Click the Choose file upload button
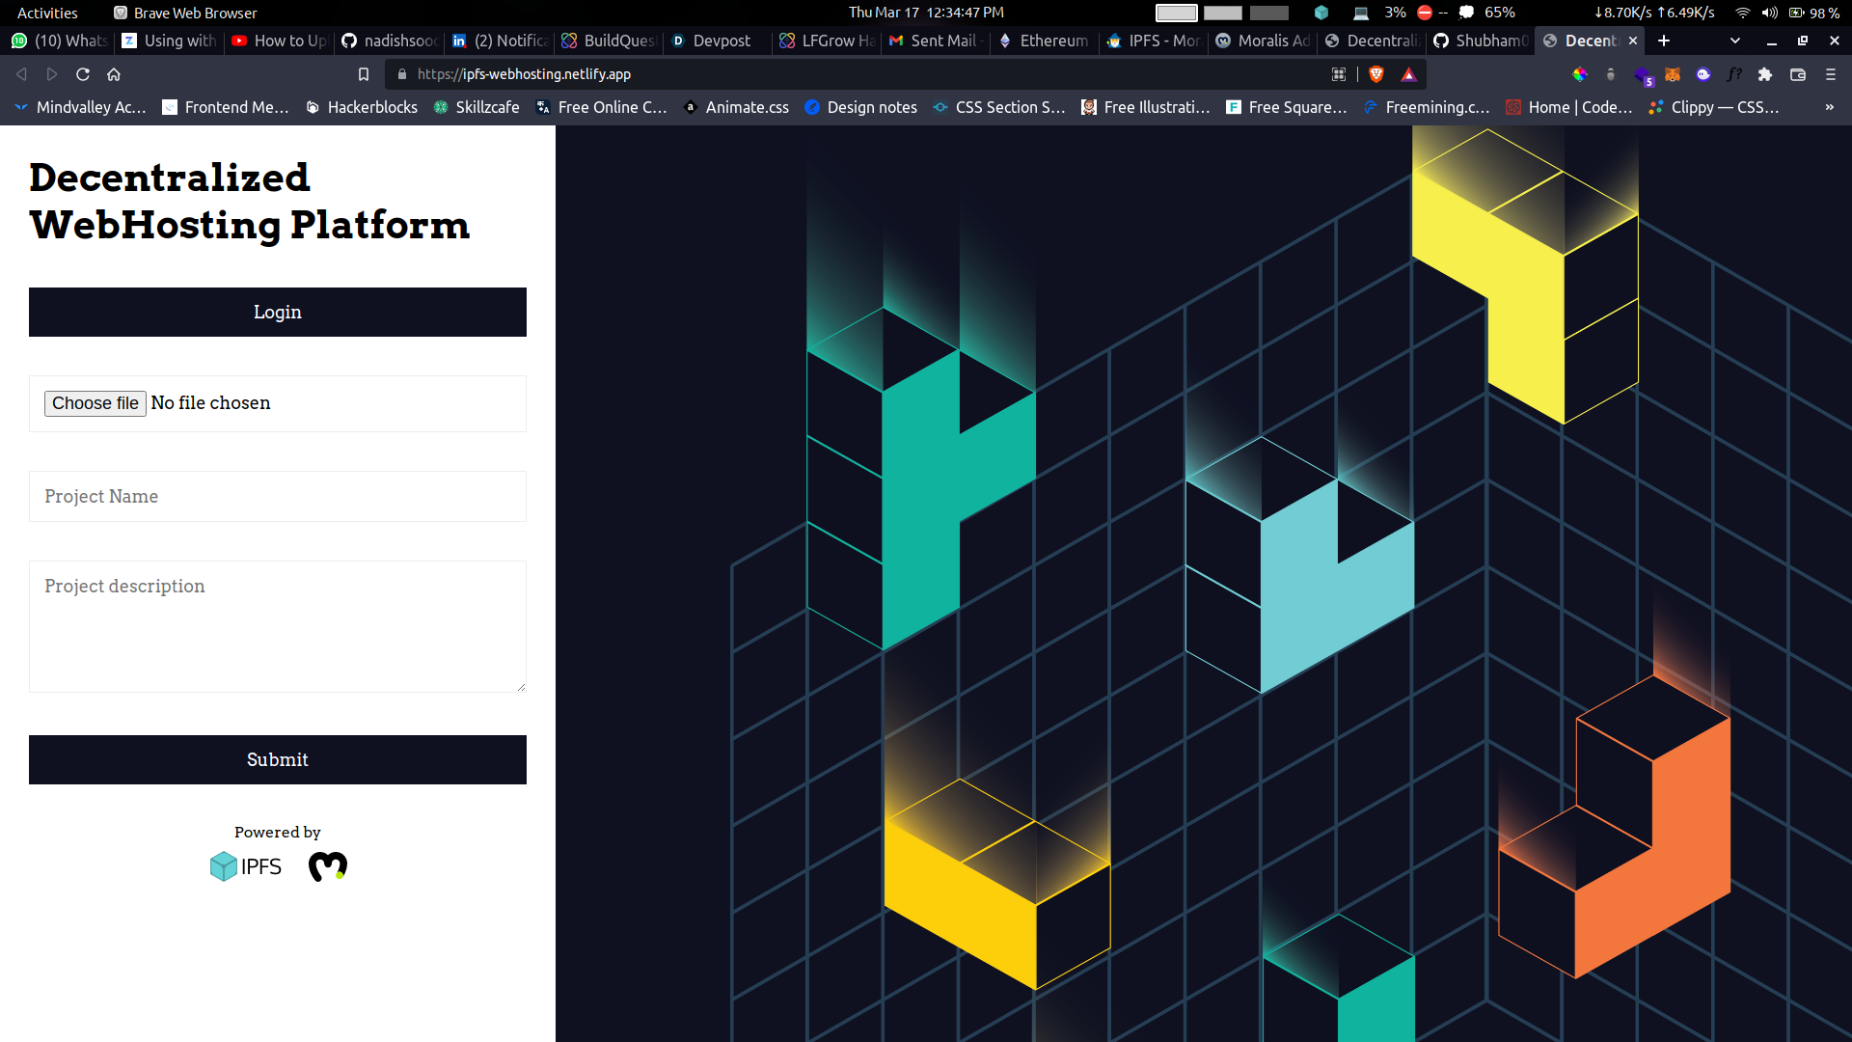The width and height of the screenshot is (1852, 1042). 95,403
